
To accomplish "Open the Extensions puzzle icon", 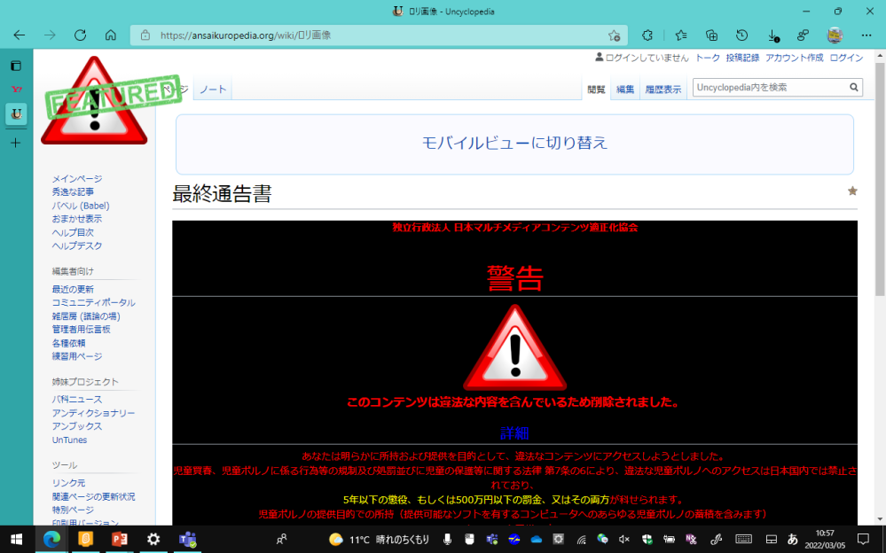I will coord(647,35).
